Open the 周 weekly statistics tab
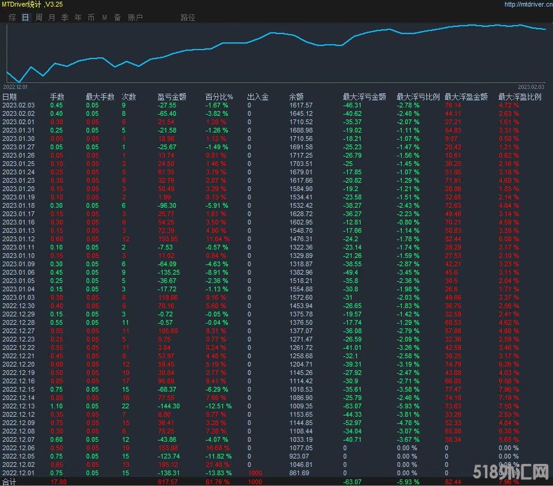 click(39, 17)
